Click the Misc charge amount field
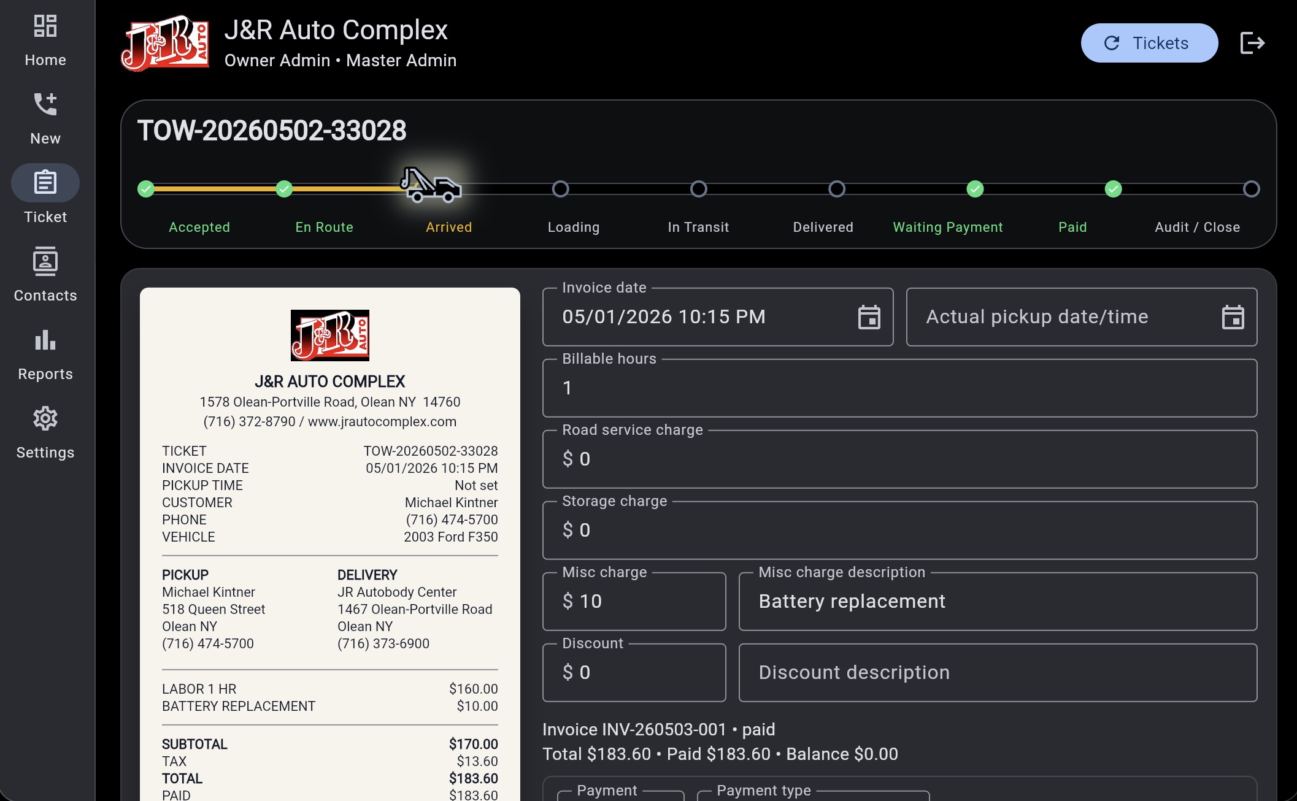This screenshot has width=1297, height=801. tap(634, 602)
